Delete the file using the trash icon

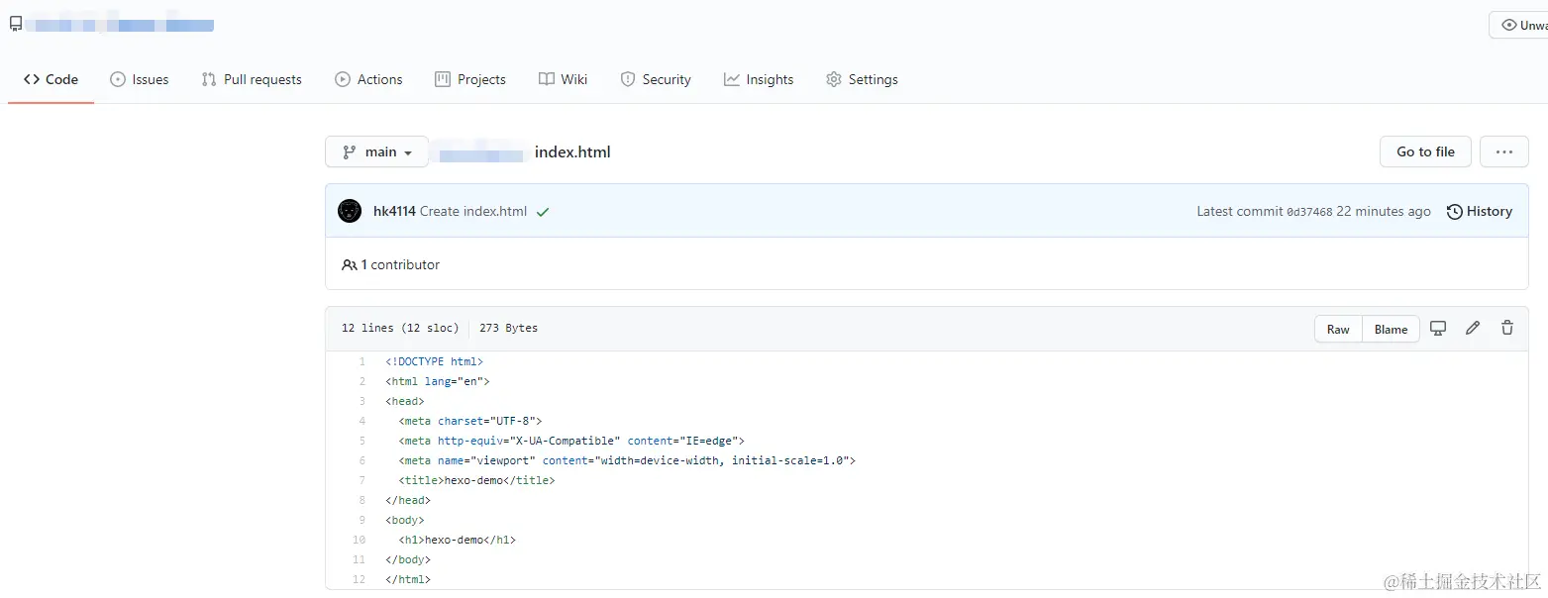coord(1507,329)
